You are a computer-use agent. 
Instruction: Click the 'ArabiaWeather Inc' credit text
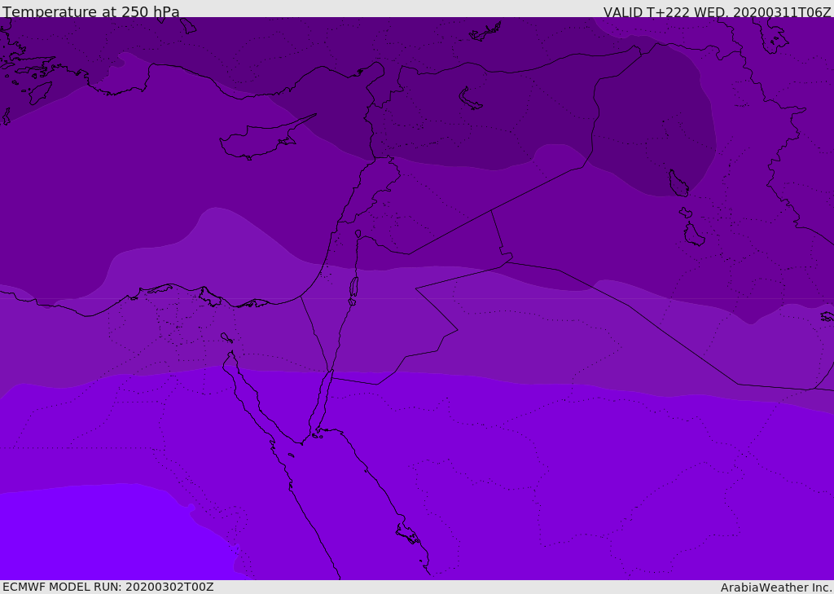(x=776, y=587)
